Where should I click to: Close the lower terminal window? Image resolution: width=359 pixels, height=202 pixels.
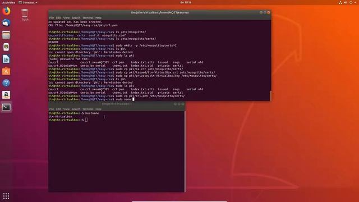183,104
